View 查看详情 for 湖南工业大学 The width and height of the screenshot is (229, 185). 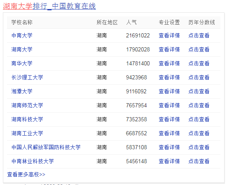[x=169, y=133]
